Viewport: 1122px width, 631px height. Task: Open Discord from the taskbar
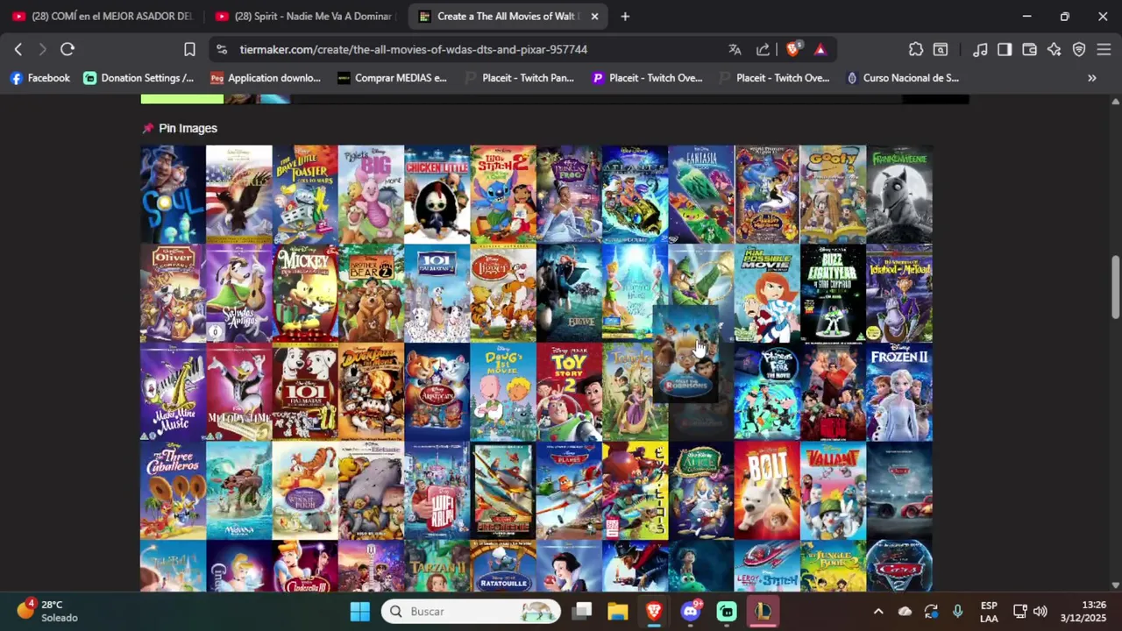click(x=691, y=611)
